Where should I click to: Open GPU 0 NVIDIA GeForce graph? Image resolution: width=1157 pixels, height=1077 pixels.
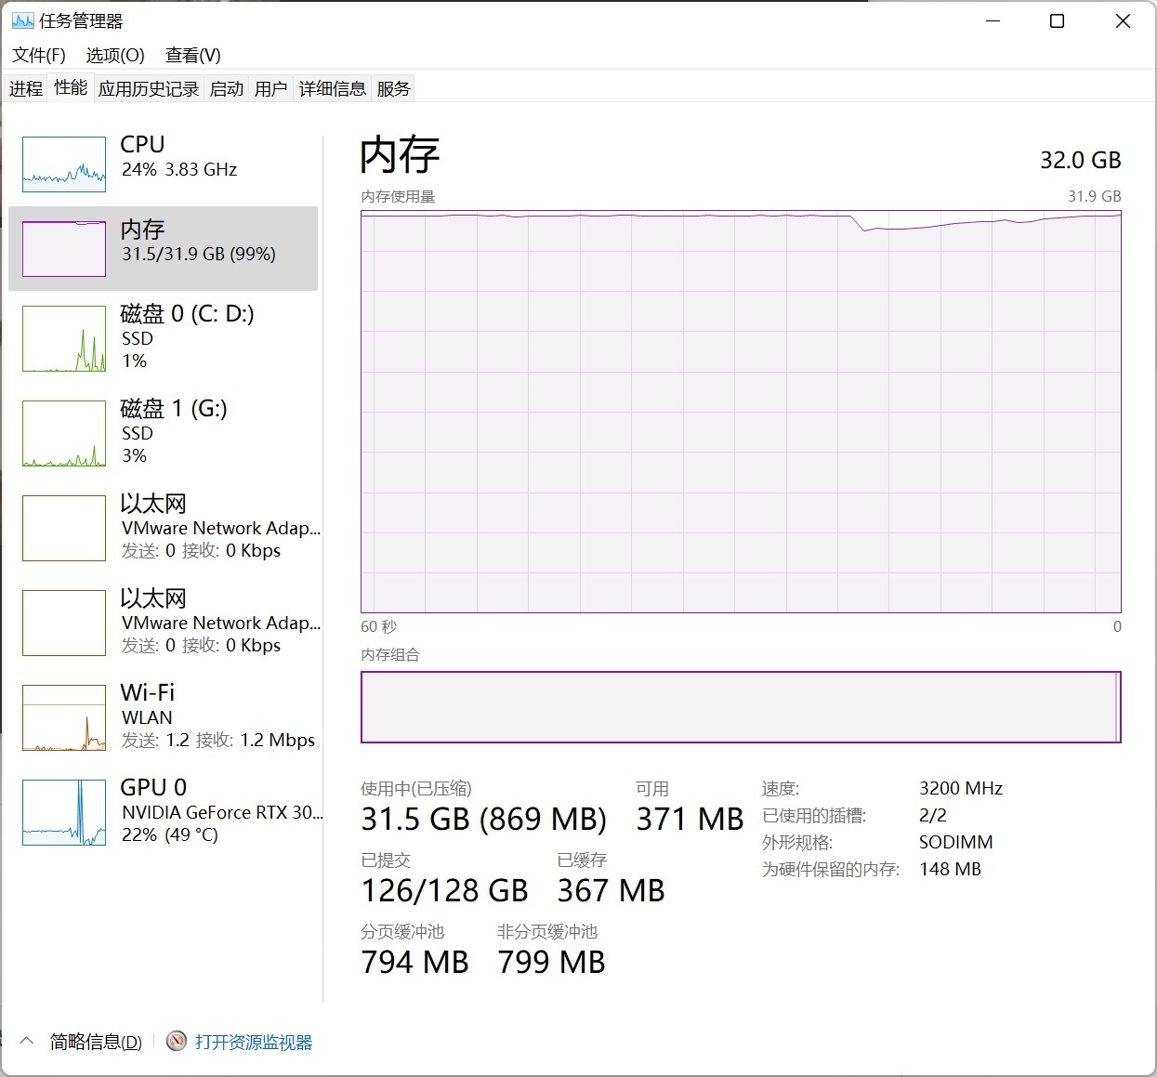coord(64,812)
